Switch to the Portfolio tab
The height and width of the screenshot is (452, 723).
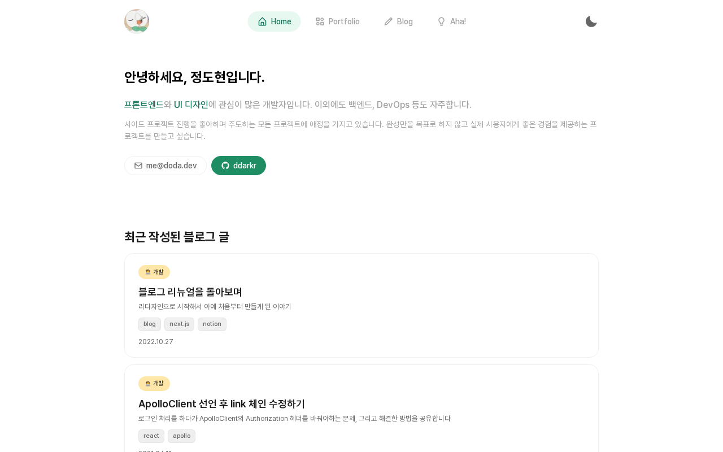338,21
